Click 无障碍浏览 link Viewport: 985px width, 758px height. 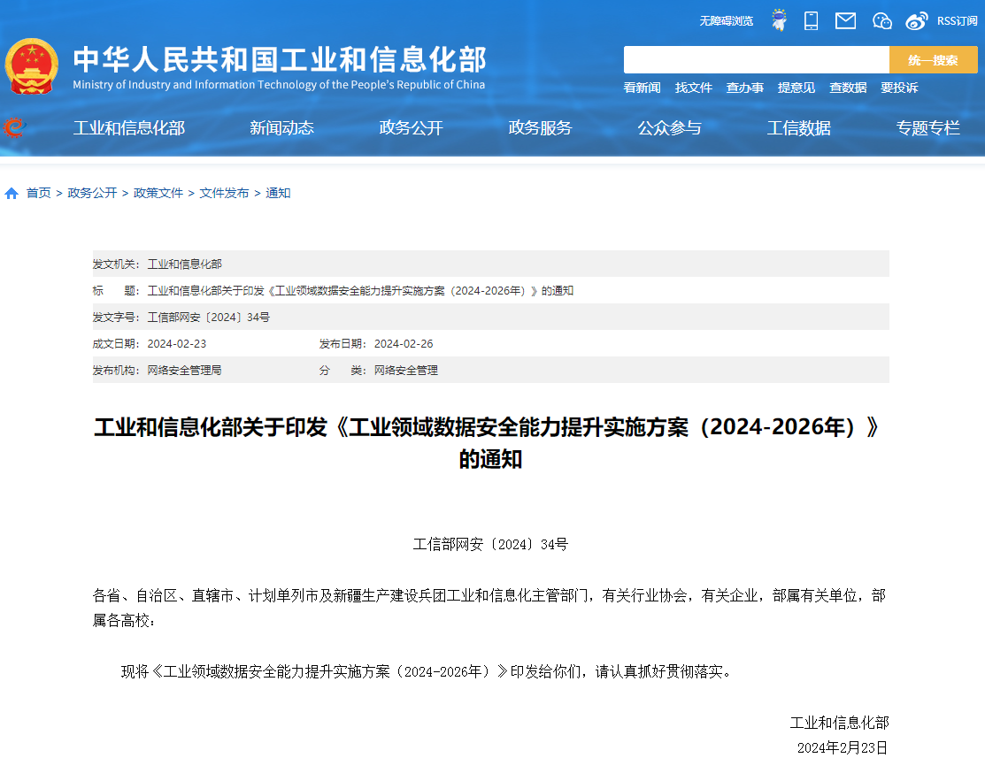click(x=727, y=21)
